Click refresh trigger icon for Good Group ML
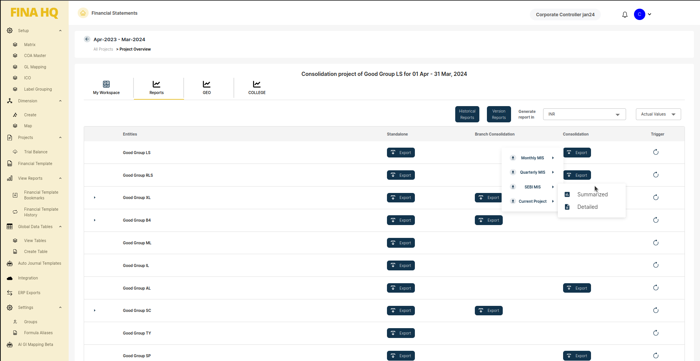The height and width of the screenshot is (361, 700). click(x=656, y=243)
